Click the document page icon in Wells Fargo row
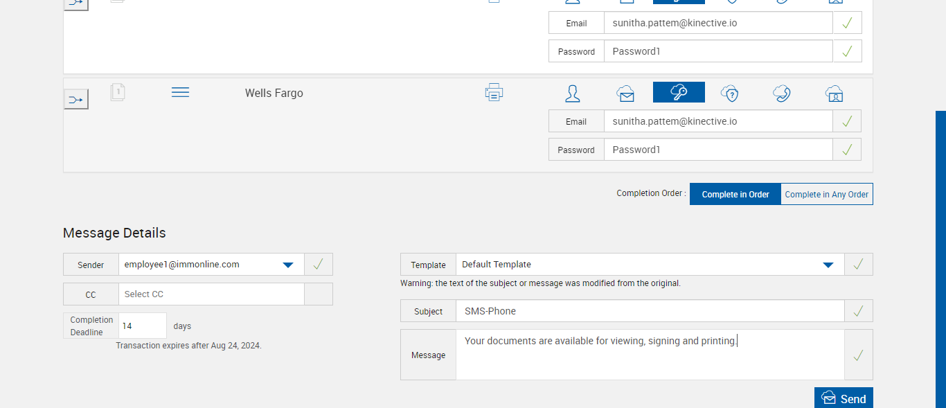Image resolution: width=946 pixels, height=408 pixels. click(x=118, y=92)
